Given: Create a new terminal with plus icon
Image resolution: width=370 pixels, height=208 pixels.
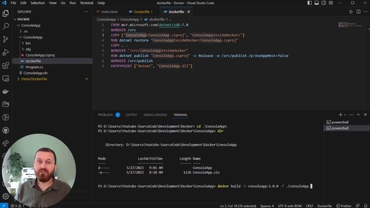Looking at the screenshot, I should [340, 114].
